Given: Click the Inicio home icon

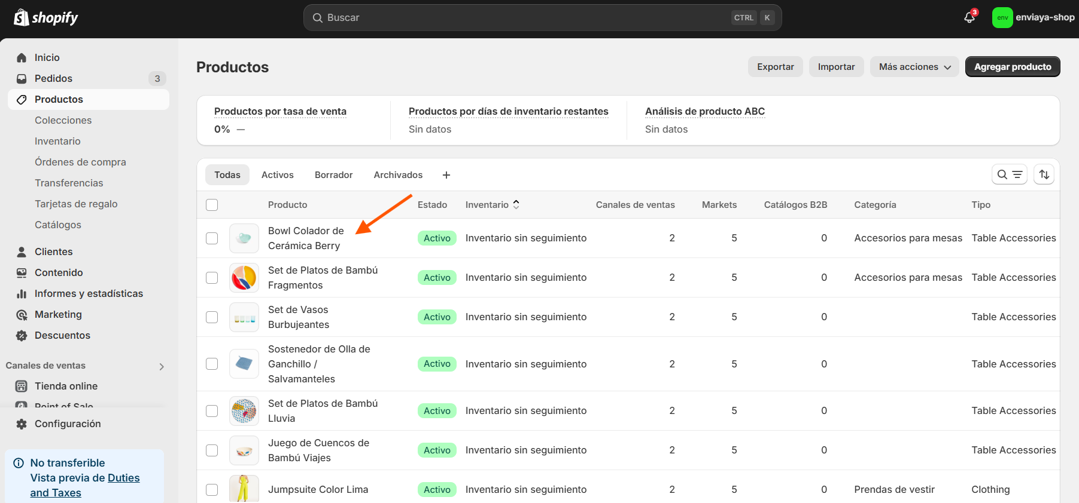Looking at the screenshot, I should coord(22,57).
